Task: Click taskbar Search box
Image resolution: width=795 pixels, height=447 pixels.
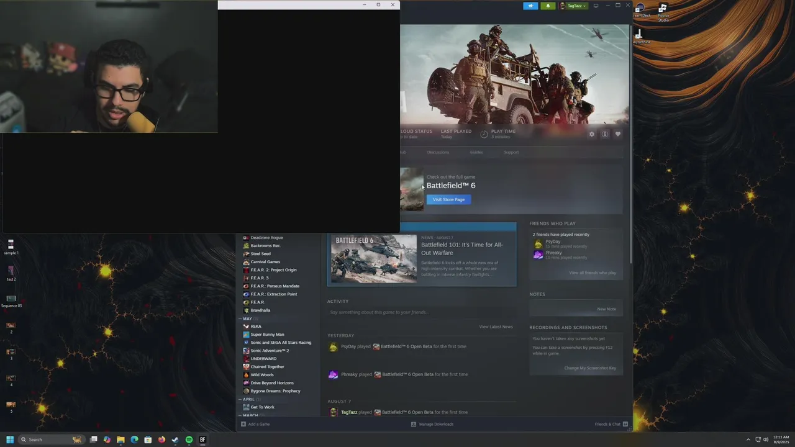Action: coord(51,440)
